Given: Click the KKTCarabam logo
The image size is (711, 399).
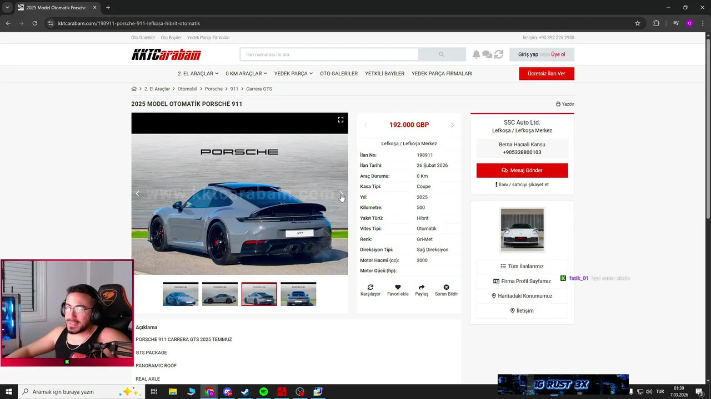Looking at the screenshot, I should (x=166, y=54).
